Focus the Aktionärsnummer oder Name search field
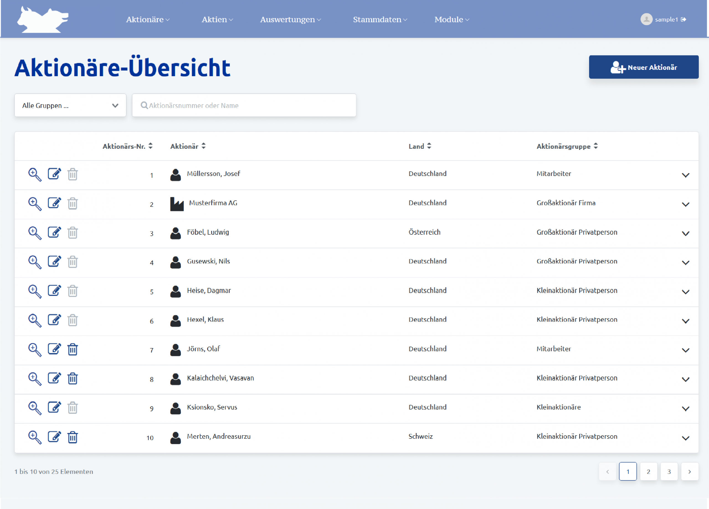The image size is (709, 509). point(244,105)
